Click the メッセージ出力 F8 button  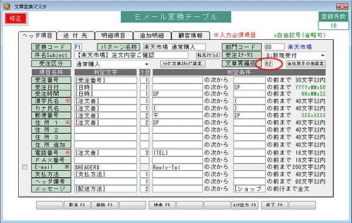pyautogui.click(x=245, y=205)
